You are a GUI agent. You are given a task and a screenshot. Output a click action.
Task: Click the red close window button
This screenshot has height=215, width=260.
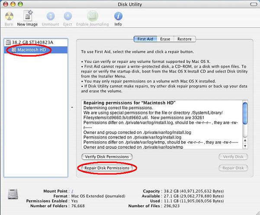coord(6,4)
